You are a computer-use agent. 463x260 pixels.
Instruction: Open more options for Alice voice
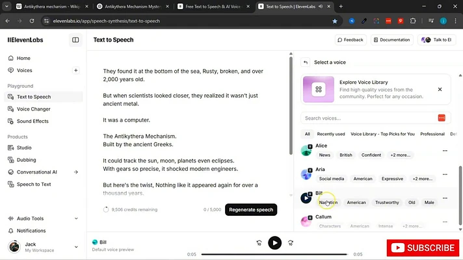point(445,151)
